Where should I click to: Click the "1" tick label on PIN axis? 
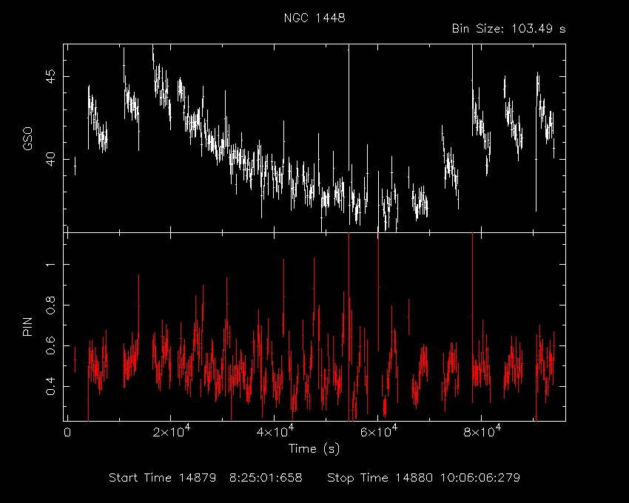[x=50, y=265]
